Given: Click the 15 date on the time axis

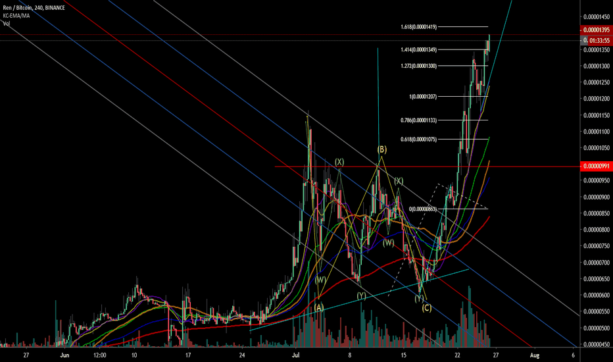Looking at the screenshot, I should 403,355.
